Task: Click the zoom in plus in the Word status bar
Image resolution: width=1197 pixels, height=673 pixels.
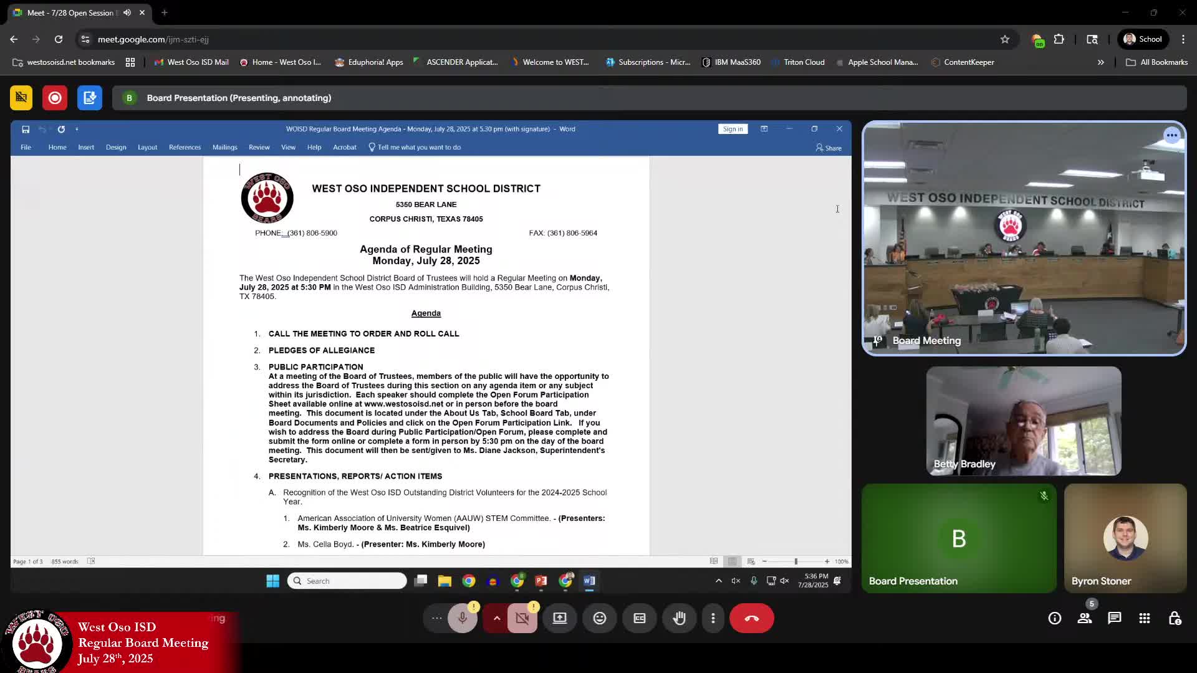Action: click(827, 561)
